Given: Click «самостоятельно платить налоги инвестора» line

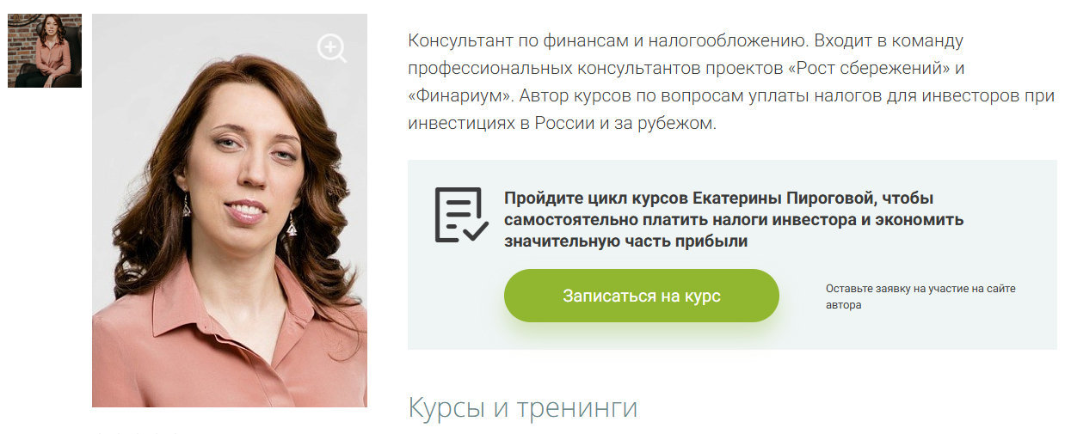Looking at the screenshot, I should [x=679, y=220].
